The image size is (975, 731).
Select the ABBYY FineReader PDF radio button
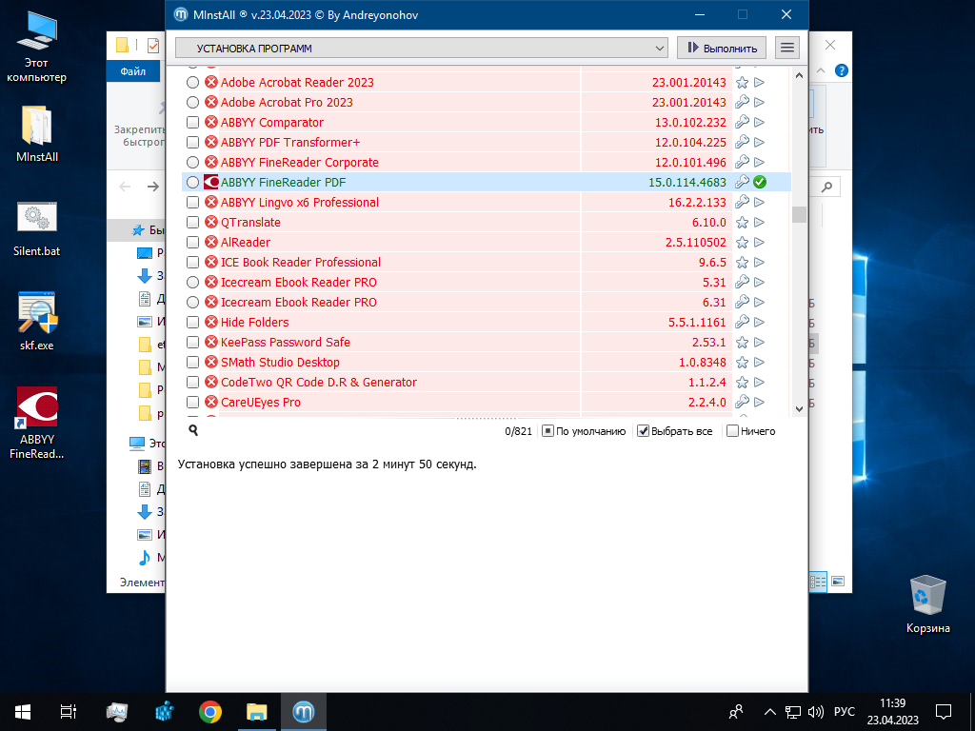point(192,182)
